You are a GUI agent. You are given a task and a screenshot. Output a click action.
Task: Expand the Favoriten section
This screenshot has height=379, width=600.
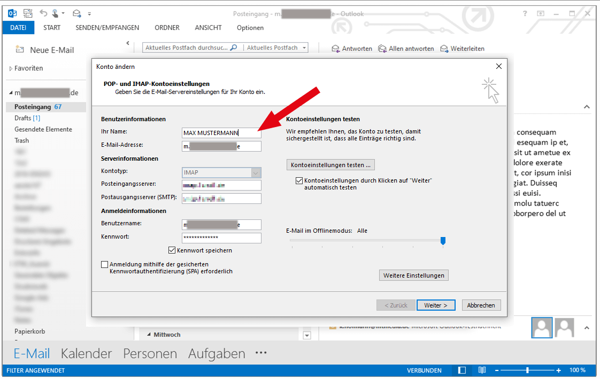(11, 69)
